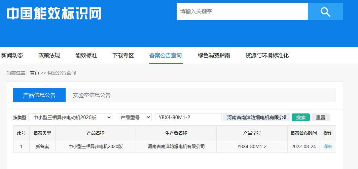Expand the 产品型号 filter dropdown
The image size is (358, 169).
pos(134,117)
